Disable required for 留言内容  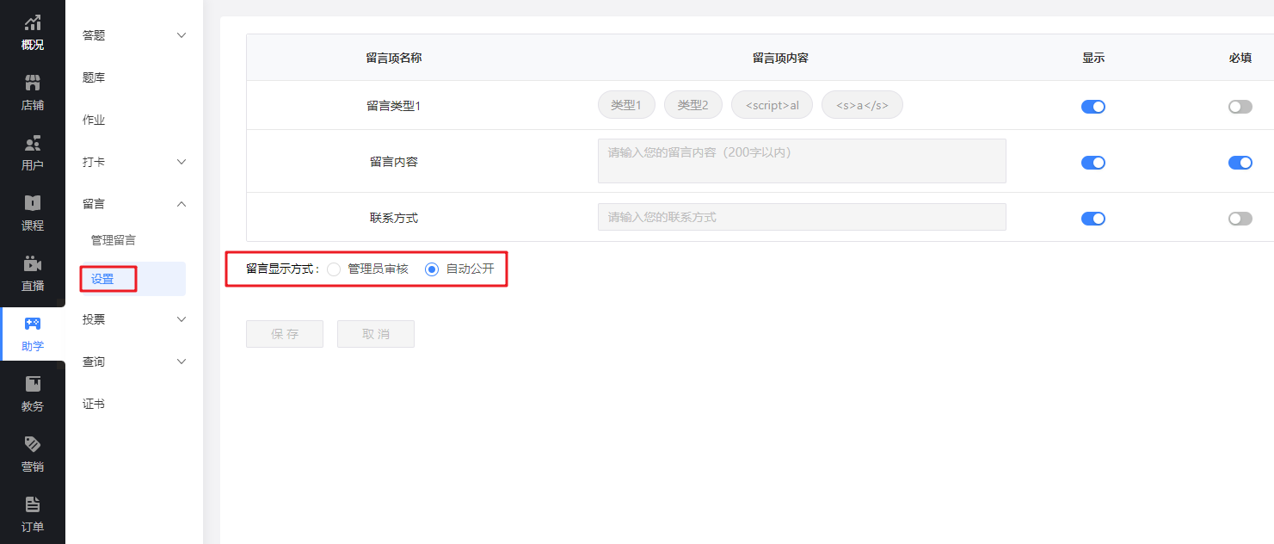[x=1240, y=163]
